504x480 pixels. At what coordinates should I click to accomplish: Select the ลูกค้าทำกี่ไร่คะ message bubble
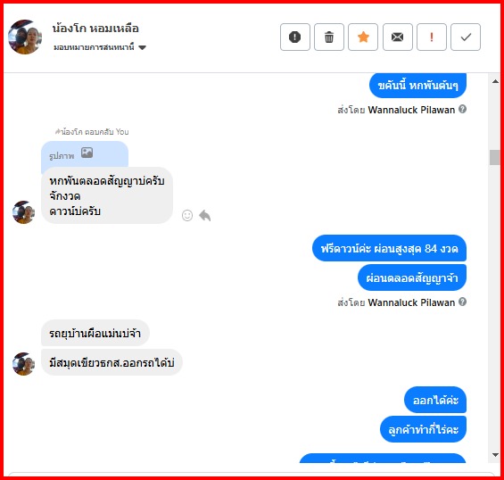424,429
